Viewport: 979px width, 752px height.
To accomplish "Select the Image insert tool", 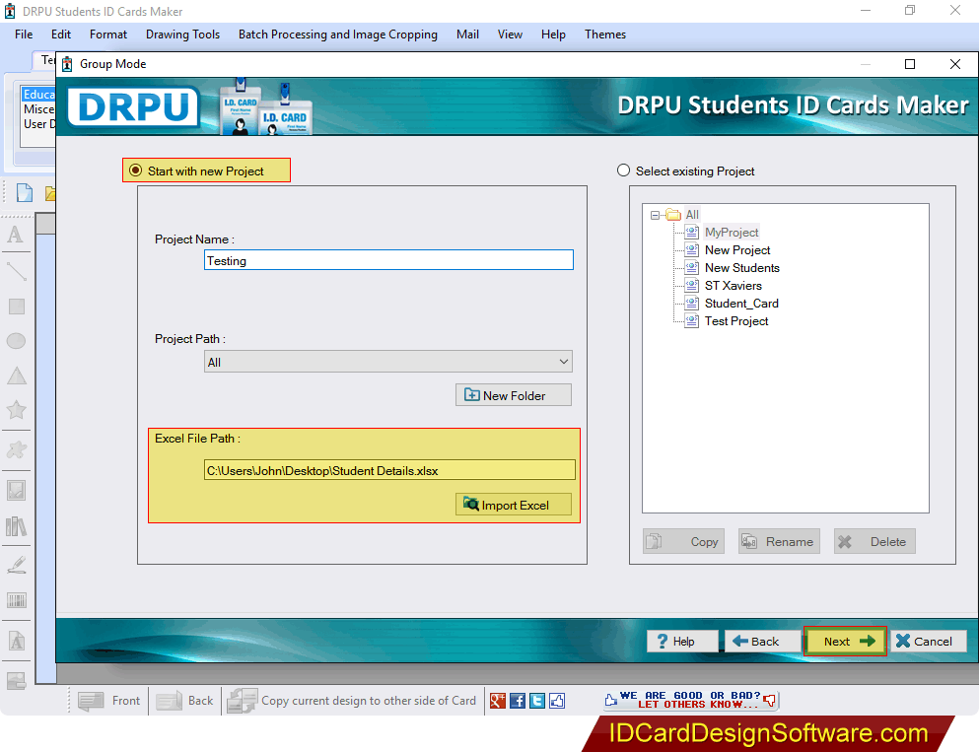I will (16, 491).
